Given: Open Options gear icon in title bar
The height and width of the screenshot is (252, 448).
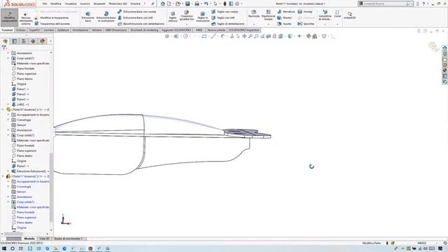Looking at the screenshot, I should pyautogui.click(x=237, y=3).
